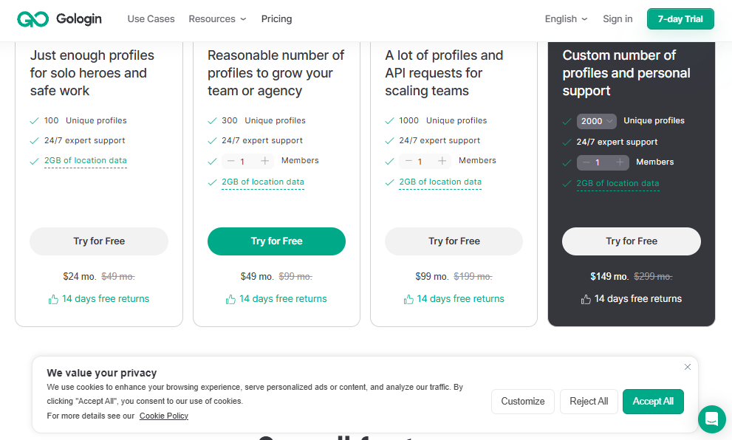Click the Gologin logo icon

[x=33, y=19]
